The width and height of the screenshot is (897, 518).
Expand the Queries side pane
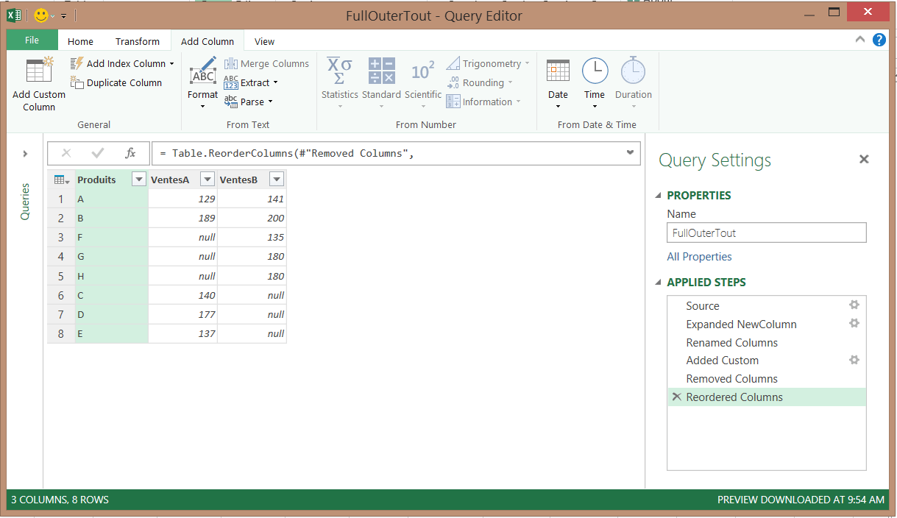25,154
